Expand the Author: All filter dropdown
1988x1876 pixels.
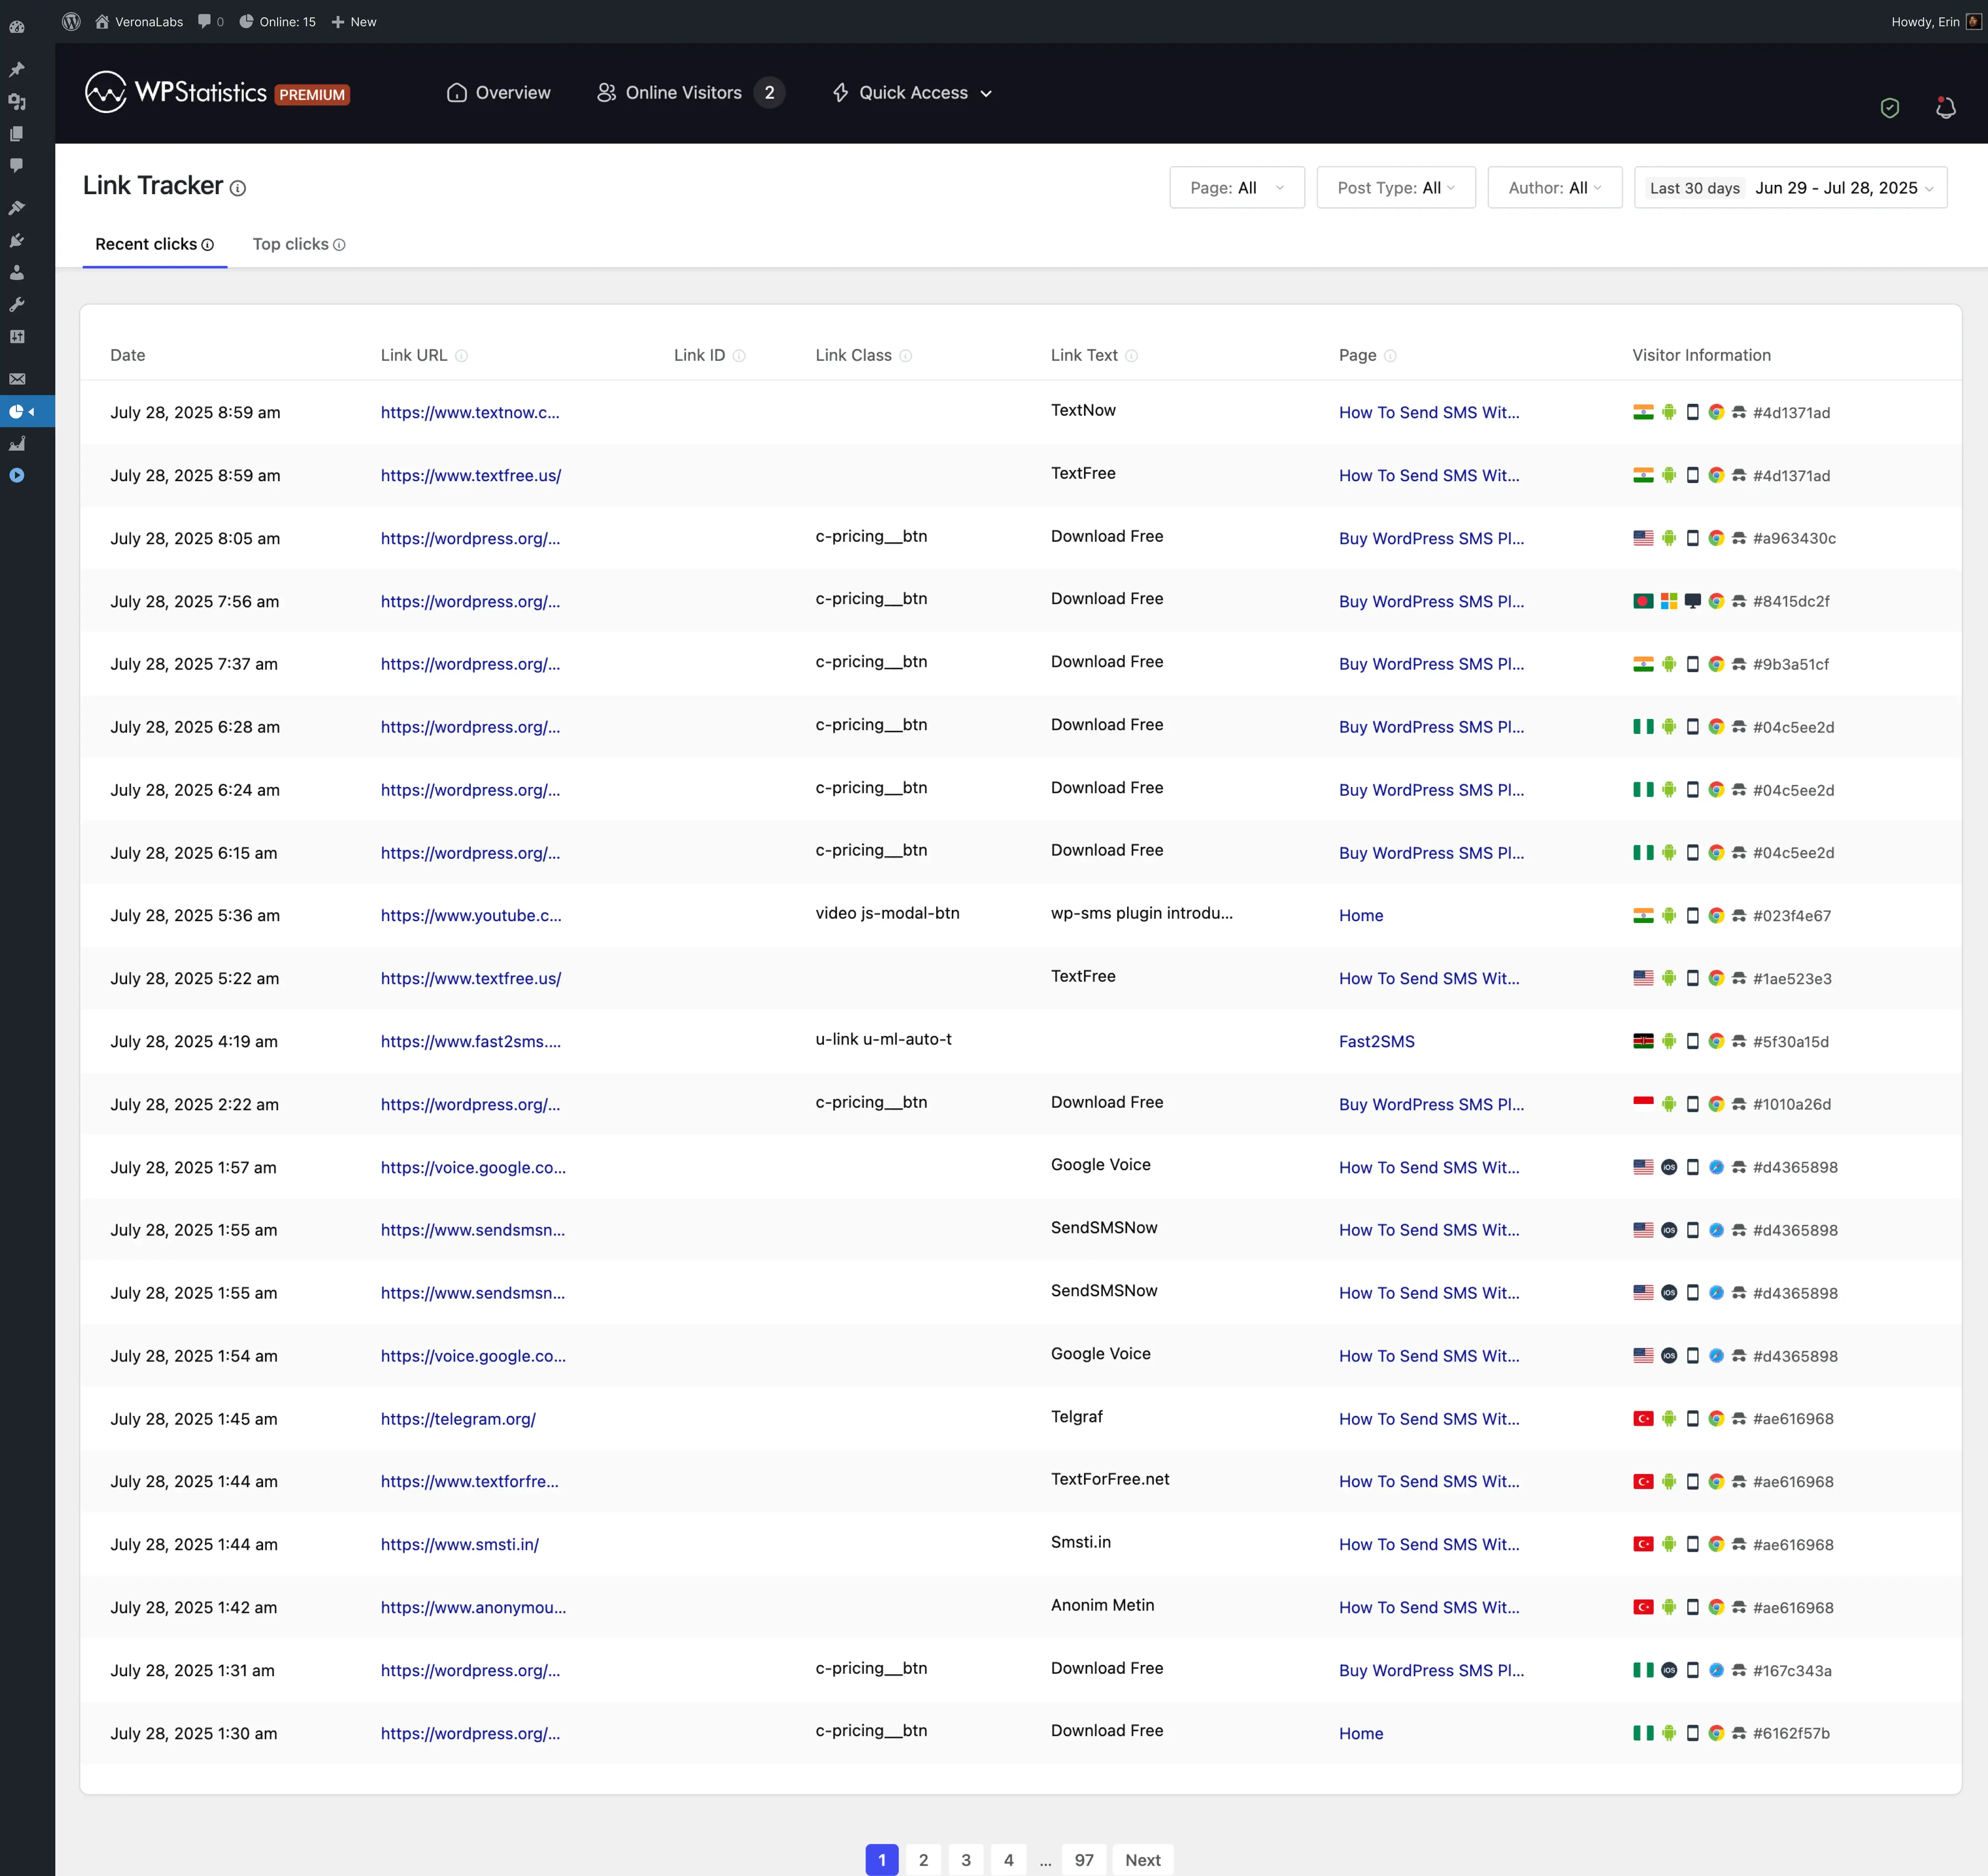[1554, 187]
